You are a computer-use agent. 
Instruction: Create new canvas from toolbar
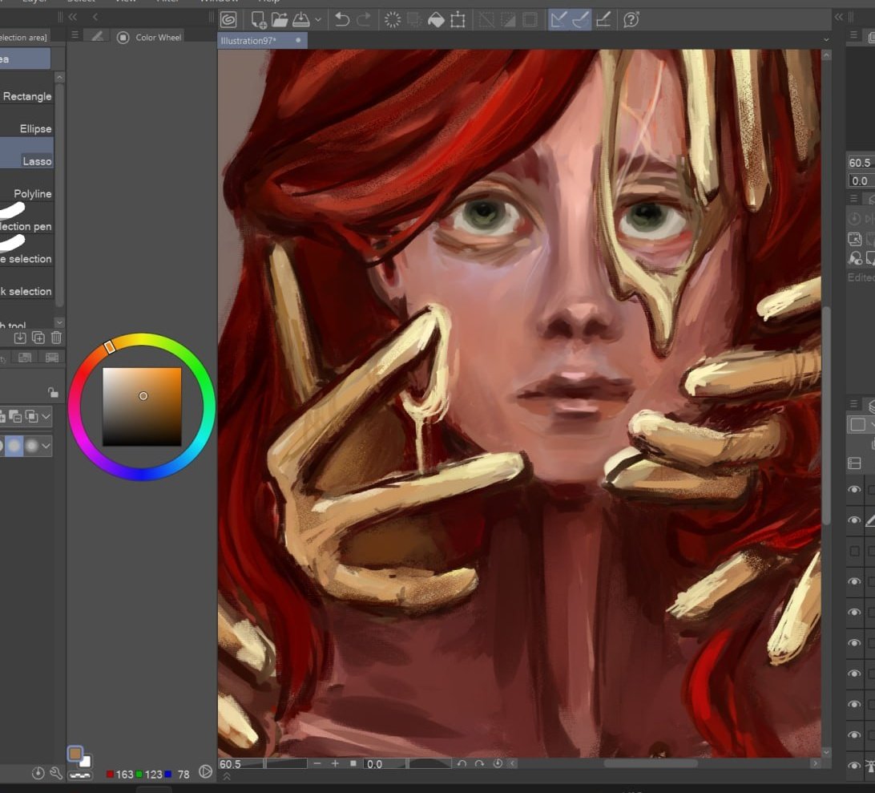pyautogui.click(x=258, y=20)
